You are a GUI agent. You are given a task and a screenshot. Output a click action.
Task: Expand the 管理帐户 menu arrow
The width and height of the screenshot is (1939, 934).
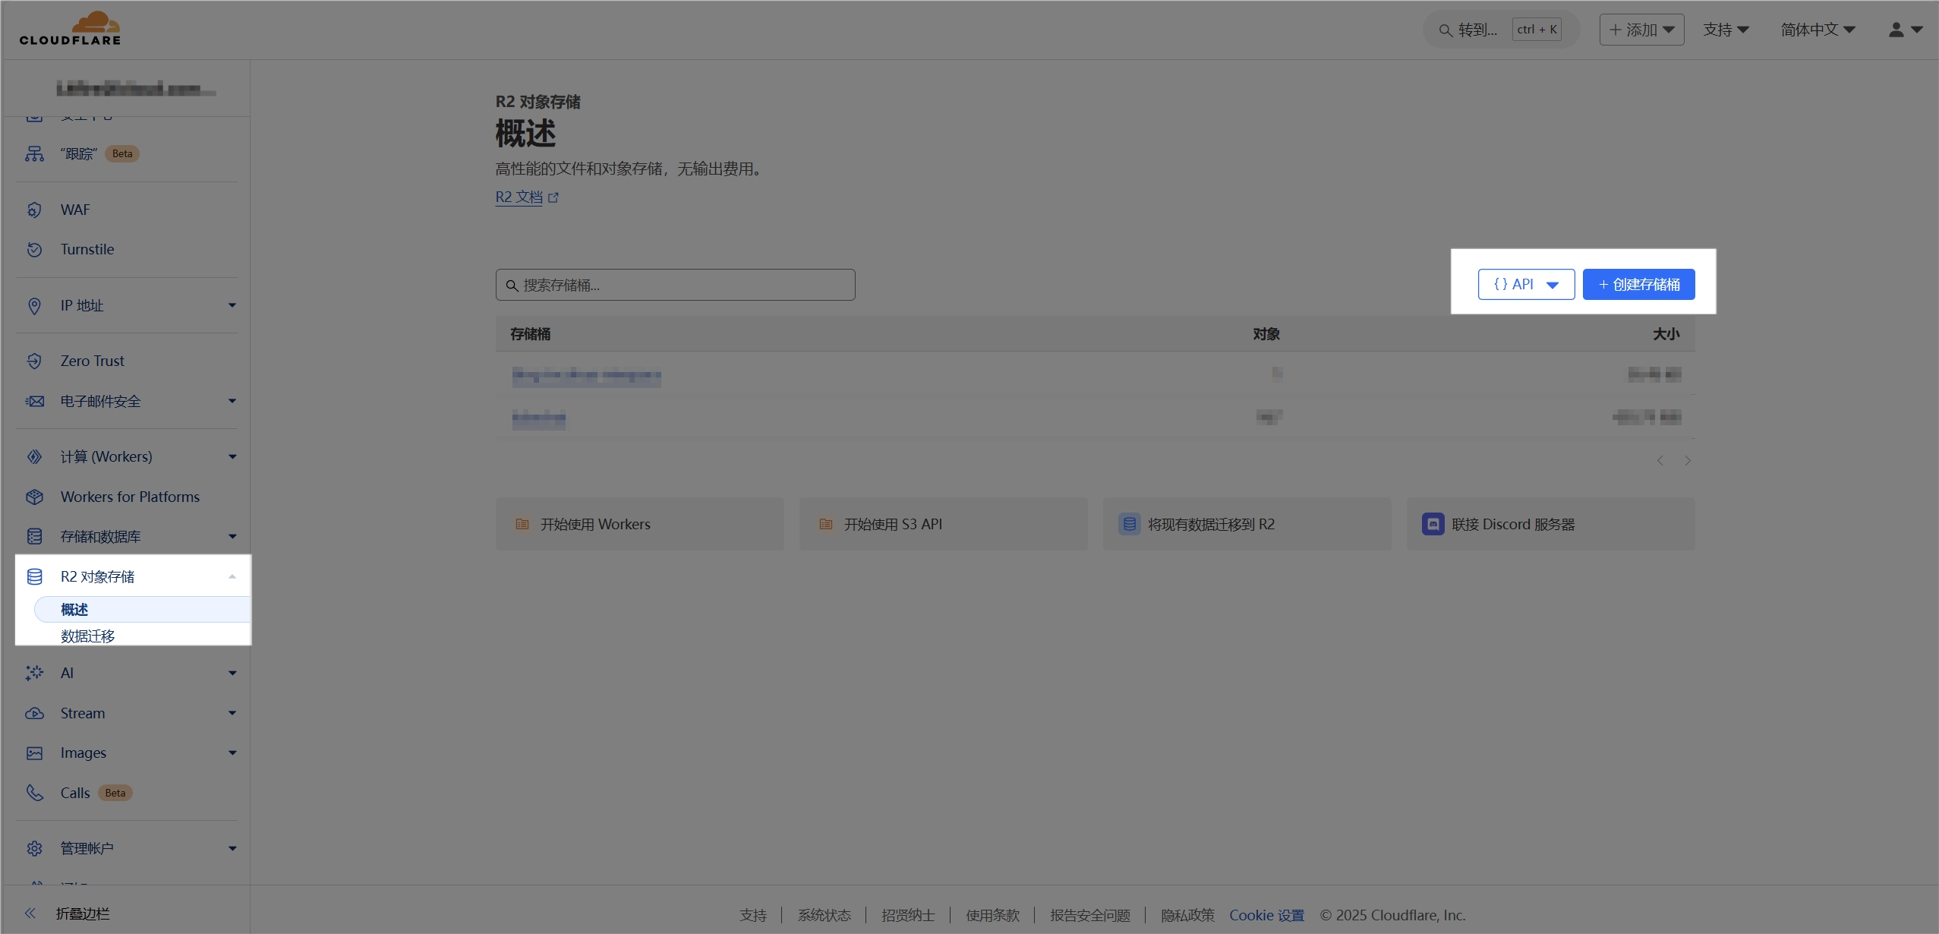(x=232, y=848)
